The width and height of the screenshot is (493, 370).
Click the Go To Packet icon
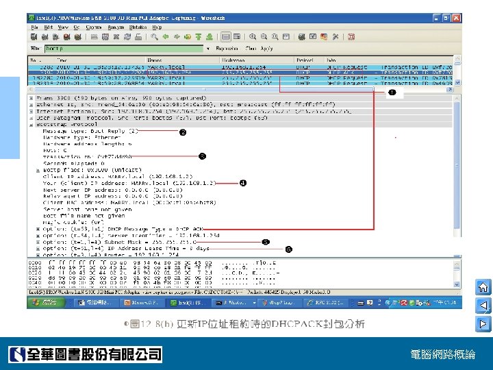point(188,37)
